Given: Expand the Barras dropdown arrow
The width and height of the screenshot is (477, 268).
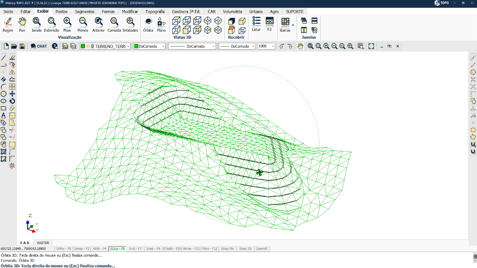Looking at the screenshot, I should [293, 25].
